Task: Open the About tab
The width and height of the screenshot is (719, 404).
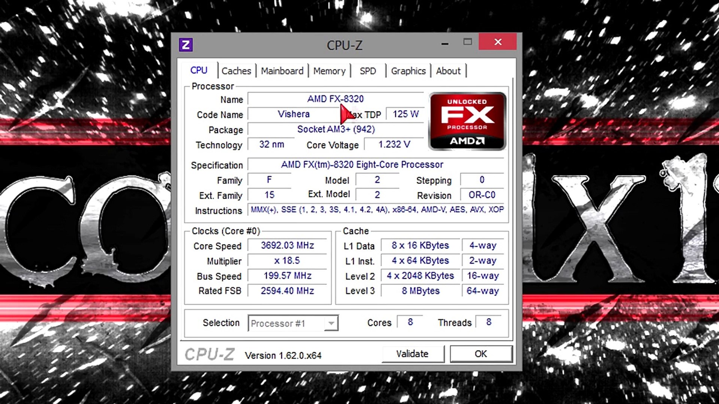Action: [x=448, y=71]
